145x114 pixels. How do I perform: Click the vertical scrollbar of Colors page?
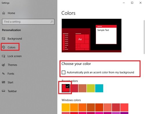144,37
